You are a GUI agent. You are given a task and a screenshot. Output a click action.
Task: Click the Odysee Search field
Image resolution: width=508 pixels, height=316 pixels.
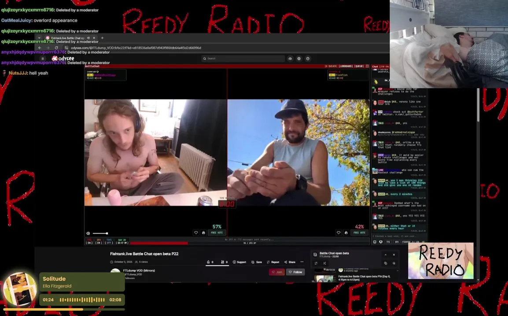243,58
